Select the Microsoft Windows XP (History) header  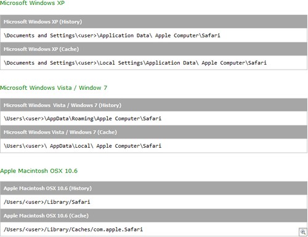(153, 22)
